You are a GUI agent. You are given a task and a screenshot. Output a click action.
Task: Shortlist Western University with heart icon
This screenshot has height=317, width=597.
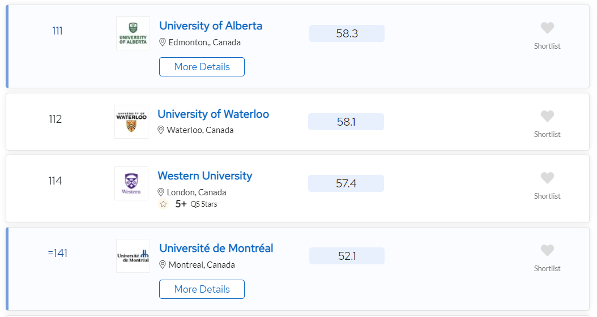pyautogui.click(x=547, y=178)
